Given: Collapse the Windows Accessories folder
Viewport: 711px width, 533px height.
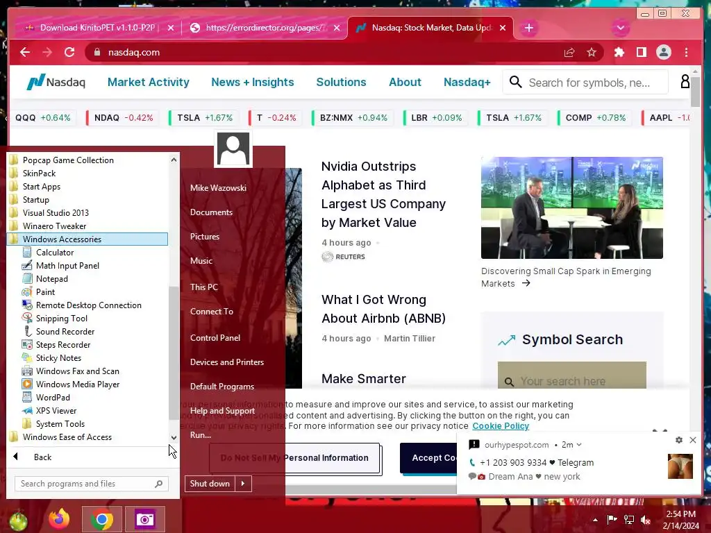Looking at the screenshot, I should tap(87, 239).
